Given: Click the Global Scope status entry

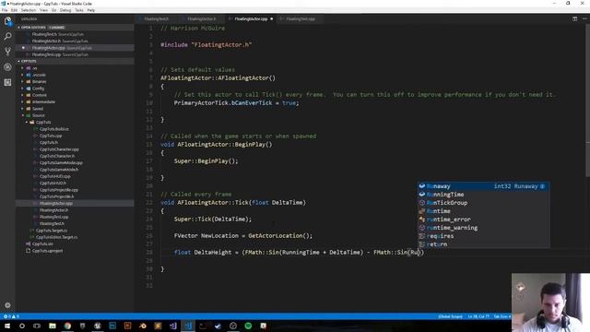Looking at the screenshot, I should [450, 316].
